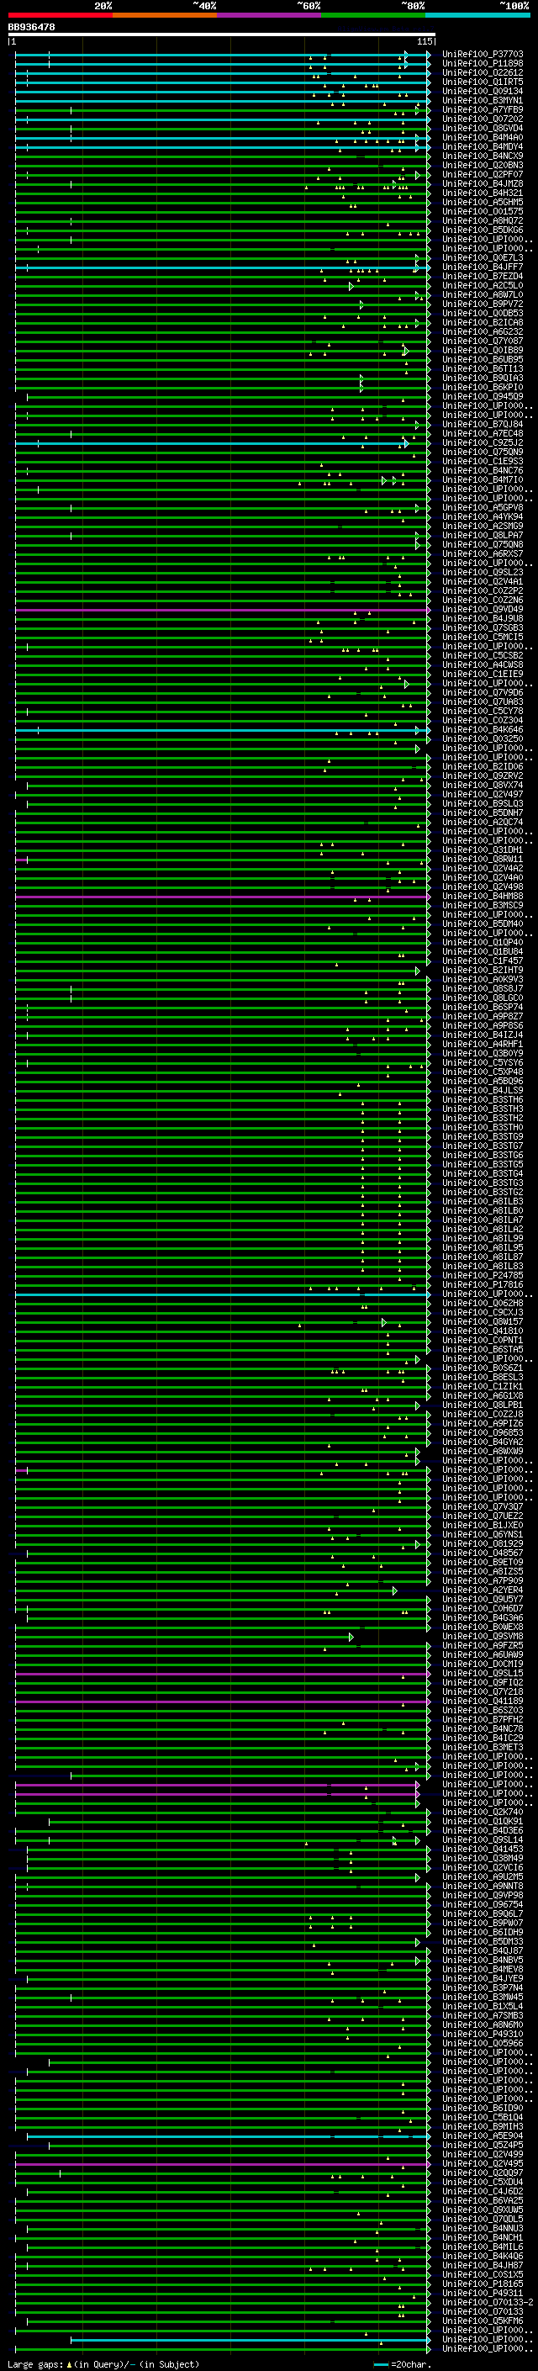Click the UniRef100_Q7Y087 entry
Viewport: 538px width, 2371px height.
click(483, 341)
